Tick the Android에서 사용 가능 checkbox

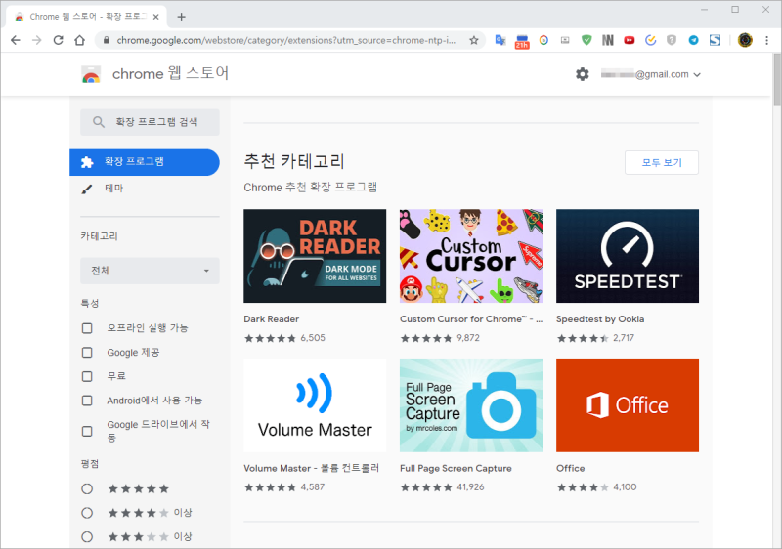[87, 401]
